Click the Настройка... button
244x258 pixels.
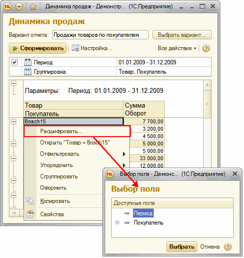(x=92, y=48)
